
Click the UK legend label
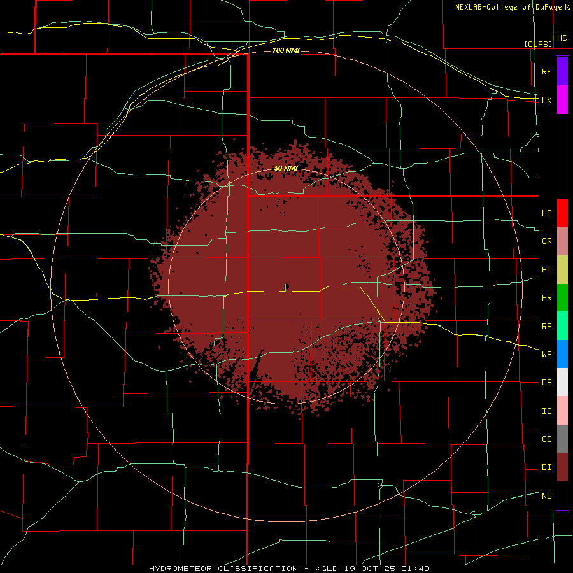(546, 100)
